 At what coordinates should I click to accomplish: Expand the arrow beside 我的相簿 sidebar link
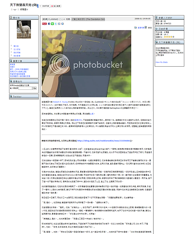coord(11,52)
